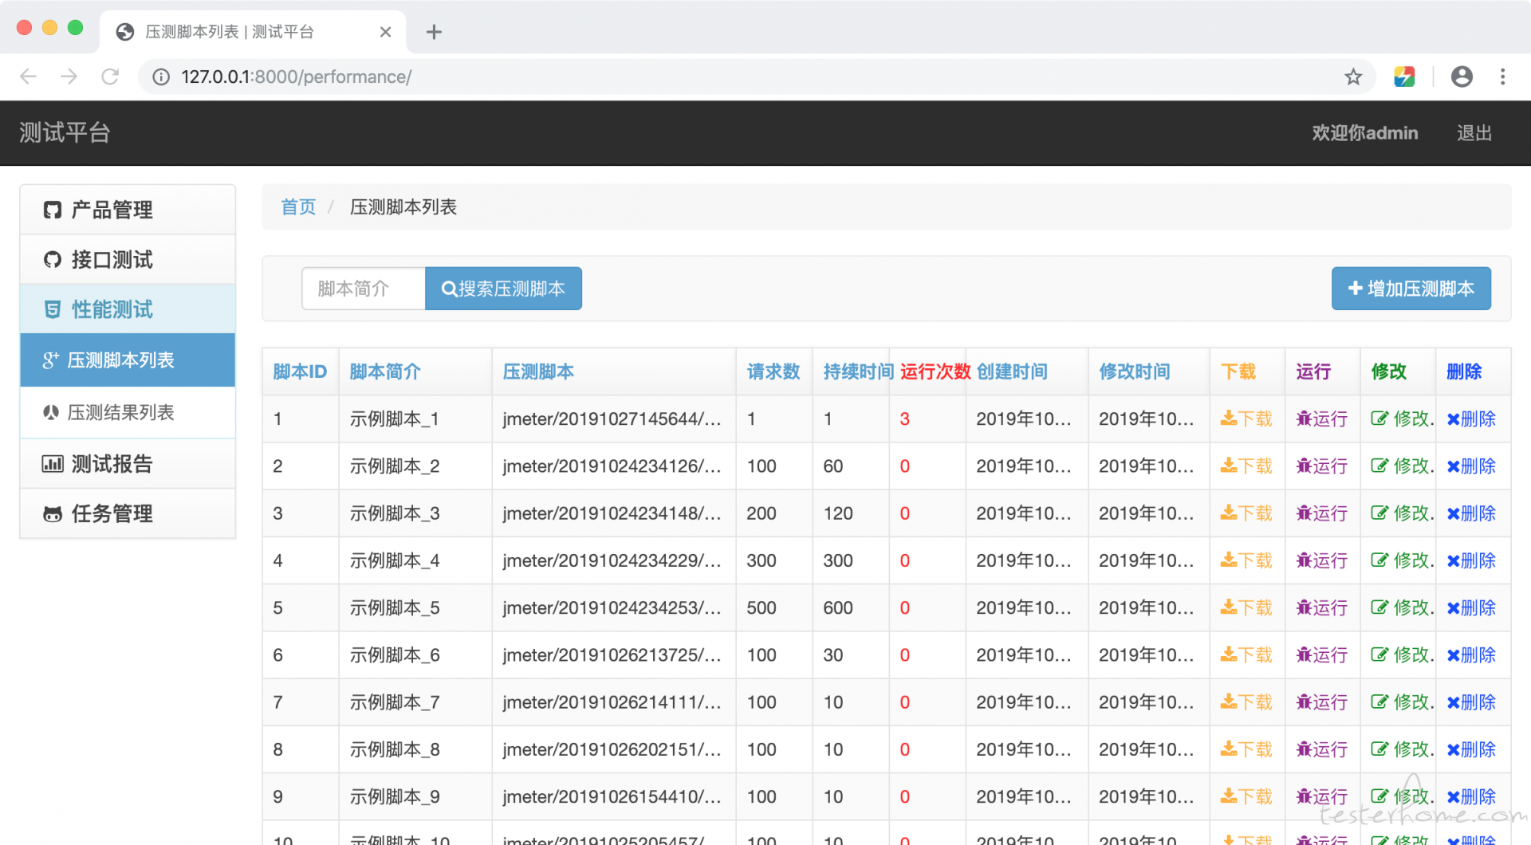Screen dimensions: 1531x845
Task: Run script 示例脚本_8
Action: pyautogui.click(x=1322, y=749)
